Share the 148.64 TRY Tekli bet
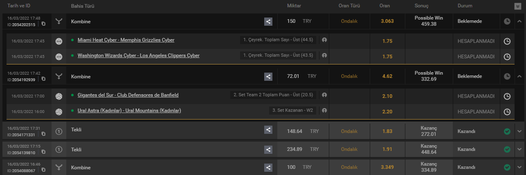The width and height of the screenshot is (526, 175). [x=268, y=130]
